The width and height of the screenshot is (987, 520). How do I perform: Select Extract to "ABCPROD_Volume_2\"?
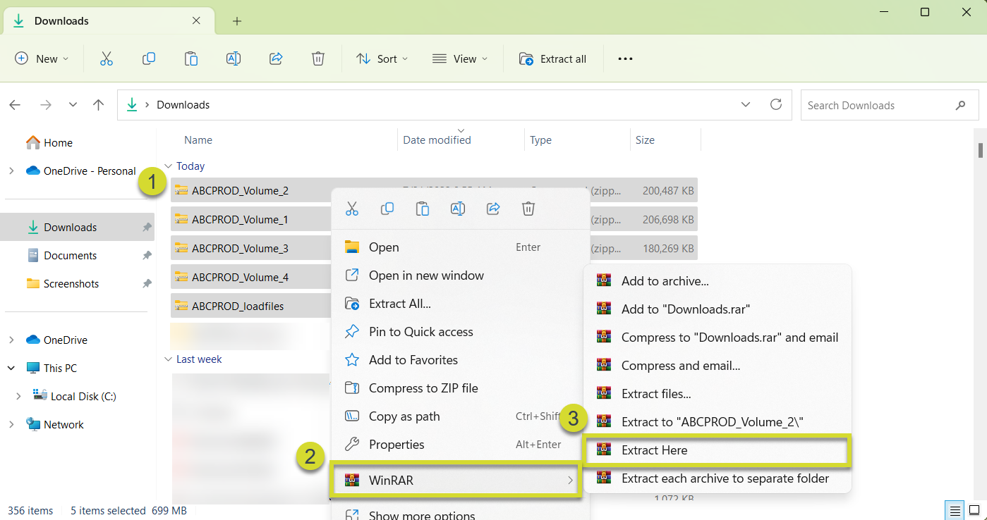point(717,422)
